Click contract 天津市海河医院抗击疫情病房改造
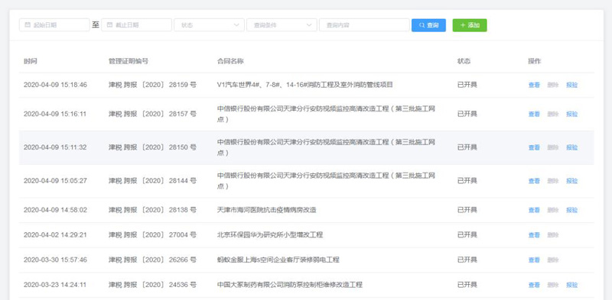 pyautogui.click(x=266, y=210)
